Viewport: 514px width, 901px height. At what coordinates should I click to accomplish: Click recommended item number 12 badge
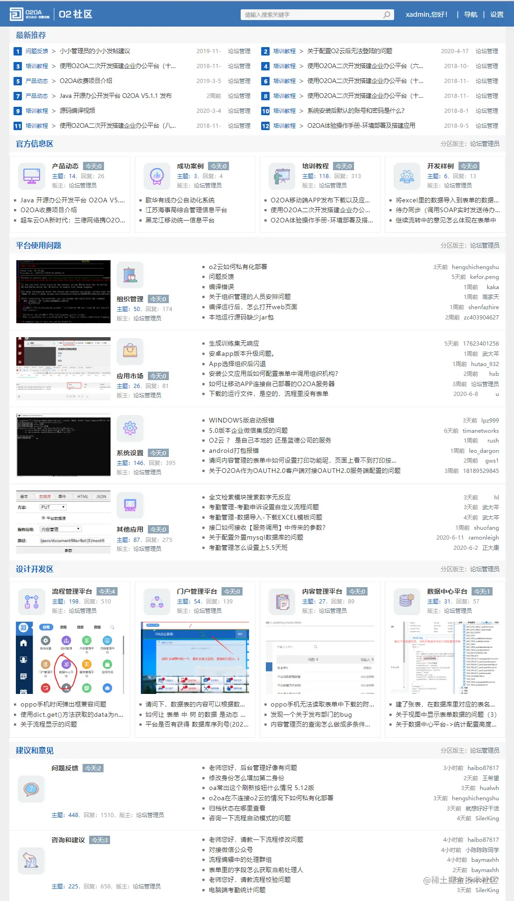pos(265,126)
